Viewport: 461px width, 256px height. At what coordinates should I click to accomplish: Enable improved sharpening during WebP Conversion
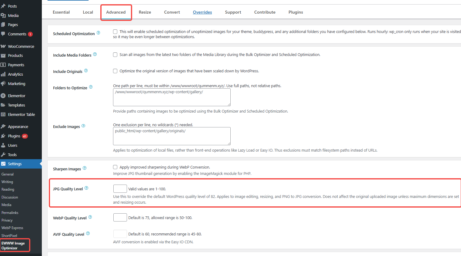pos(115,167)
